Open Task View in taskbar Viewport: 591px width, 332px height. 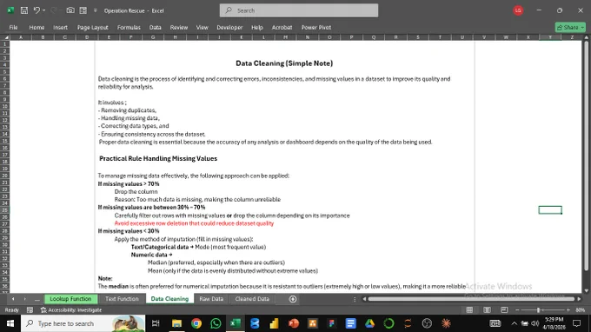(156, 323)
